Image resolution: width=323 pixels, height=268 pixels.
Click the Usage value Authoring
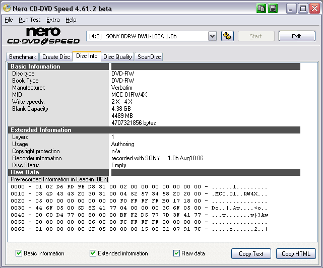[x=123, y=144]
